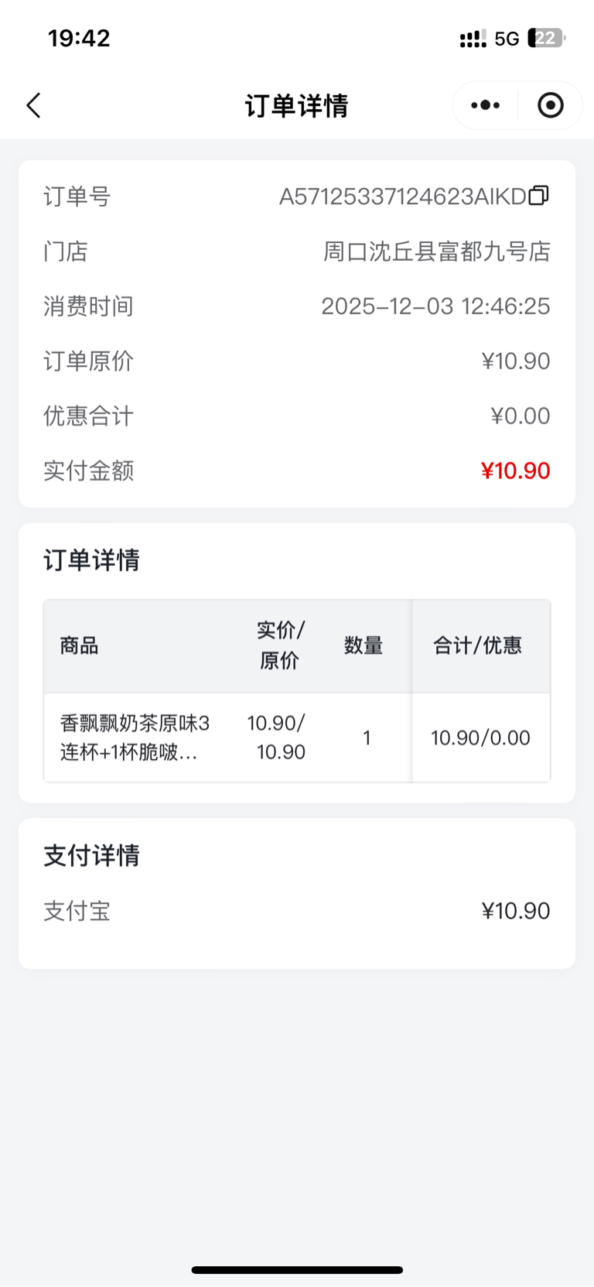594x1287 pixels.
Task: Tap the battery indicator icon
Action: tap(546, 38)
